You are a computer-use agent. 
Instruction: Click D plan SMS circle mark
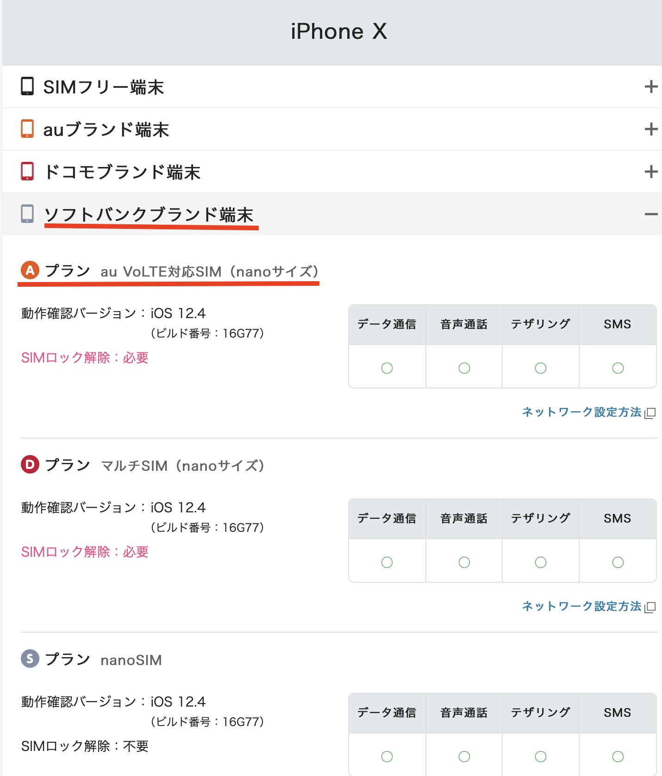point(618,562)
